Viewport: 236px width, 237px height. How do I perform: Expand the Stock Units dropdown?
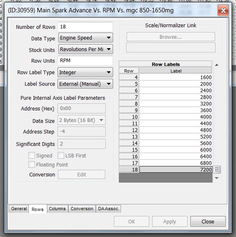86,49
